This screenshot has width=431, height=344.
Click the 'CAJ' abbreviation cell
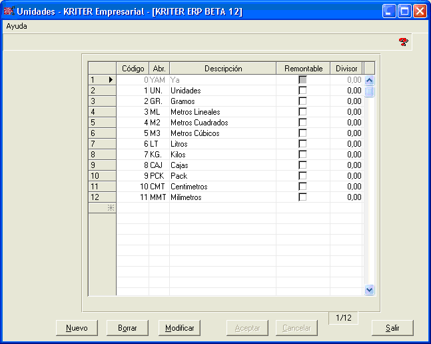tap(159, 165)
